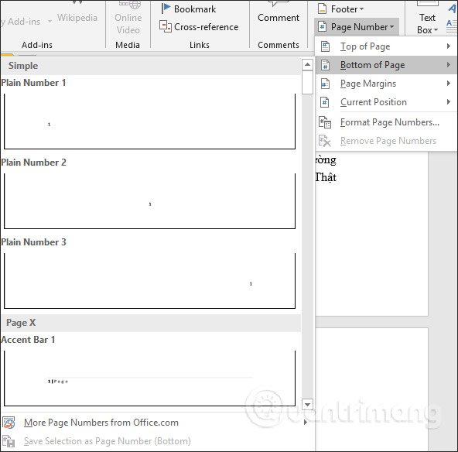Select the Plain Number 2 thumbnail
This screenshot has height=452, width=458.
click(149, 201)
